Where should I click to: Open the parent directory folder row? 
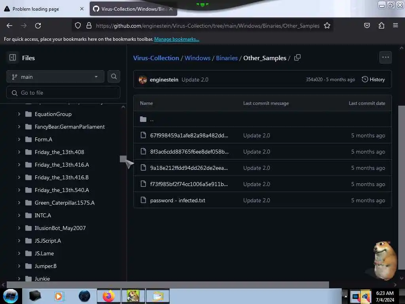click(x=263, y=119)
